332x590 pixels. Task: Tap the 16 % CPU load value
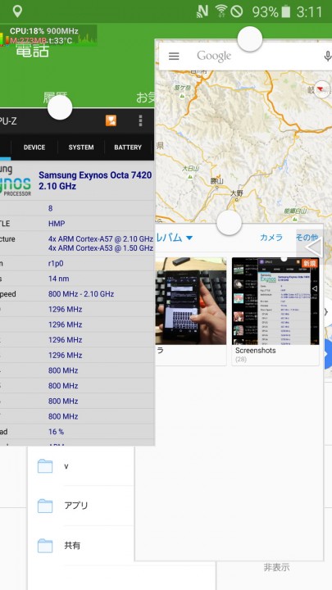(56, 432)
